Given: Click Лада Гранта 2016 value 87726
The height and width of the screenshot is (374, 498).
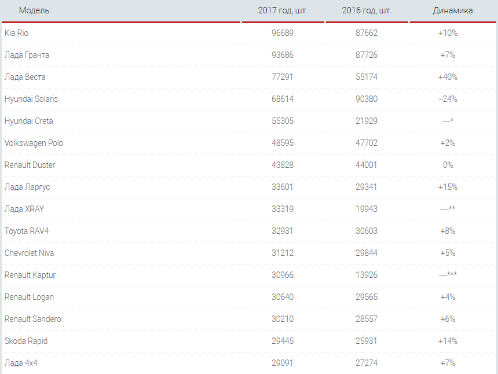Looking at the screenshot, I should point(367,55).
